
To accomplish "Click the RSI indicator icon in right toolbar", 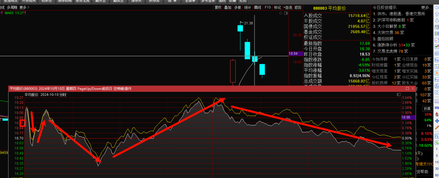I will click(x=437, y=108).
